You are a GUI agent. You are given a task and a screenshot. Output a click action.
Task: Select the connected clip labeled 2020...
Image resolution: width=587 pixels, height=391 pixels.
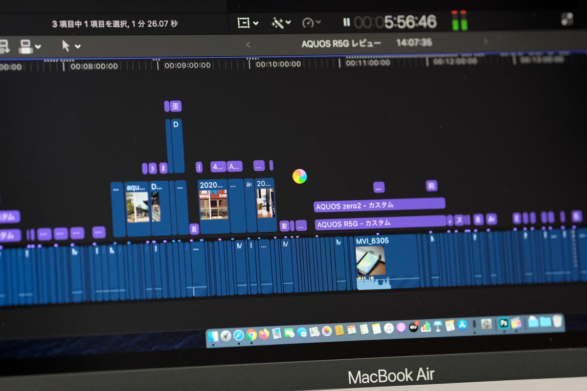click(213, 206)
